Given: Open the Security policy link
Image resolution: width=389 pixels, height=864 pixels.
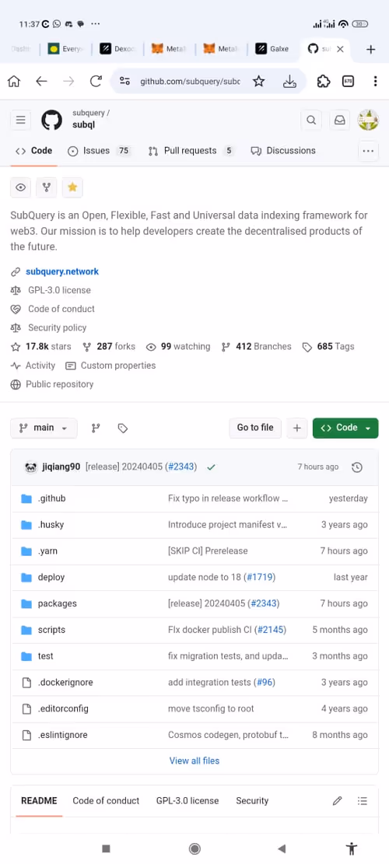Looking at the screenshot, I should click(58, 328).
